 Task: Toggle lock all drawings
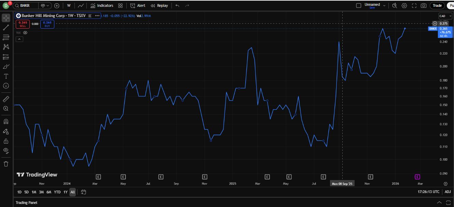tap(6, 141)
